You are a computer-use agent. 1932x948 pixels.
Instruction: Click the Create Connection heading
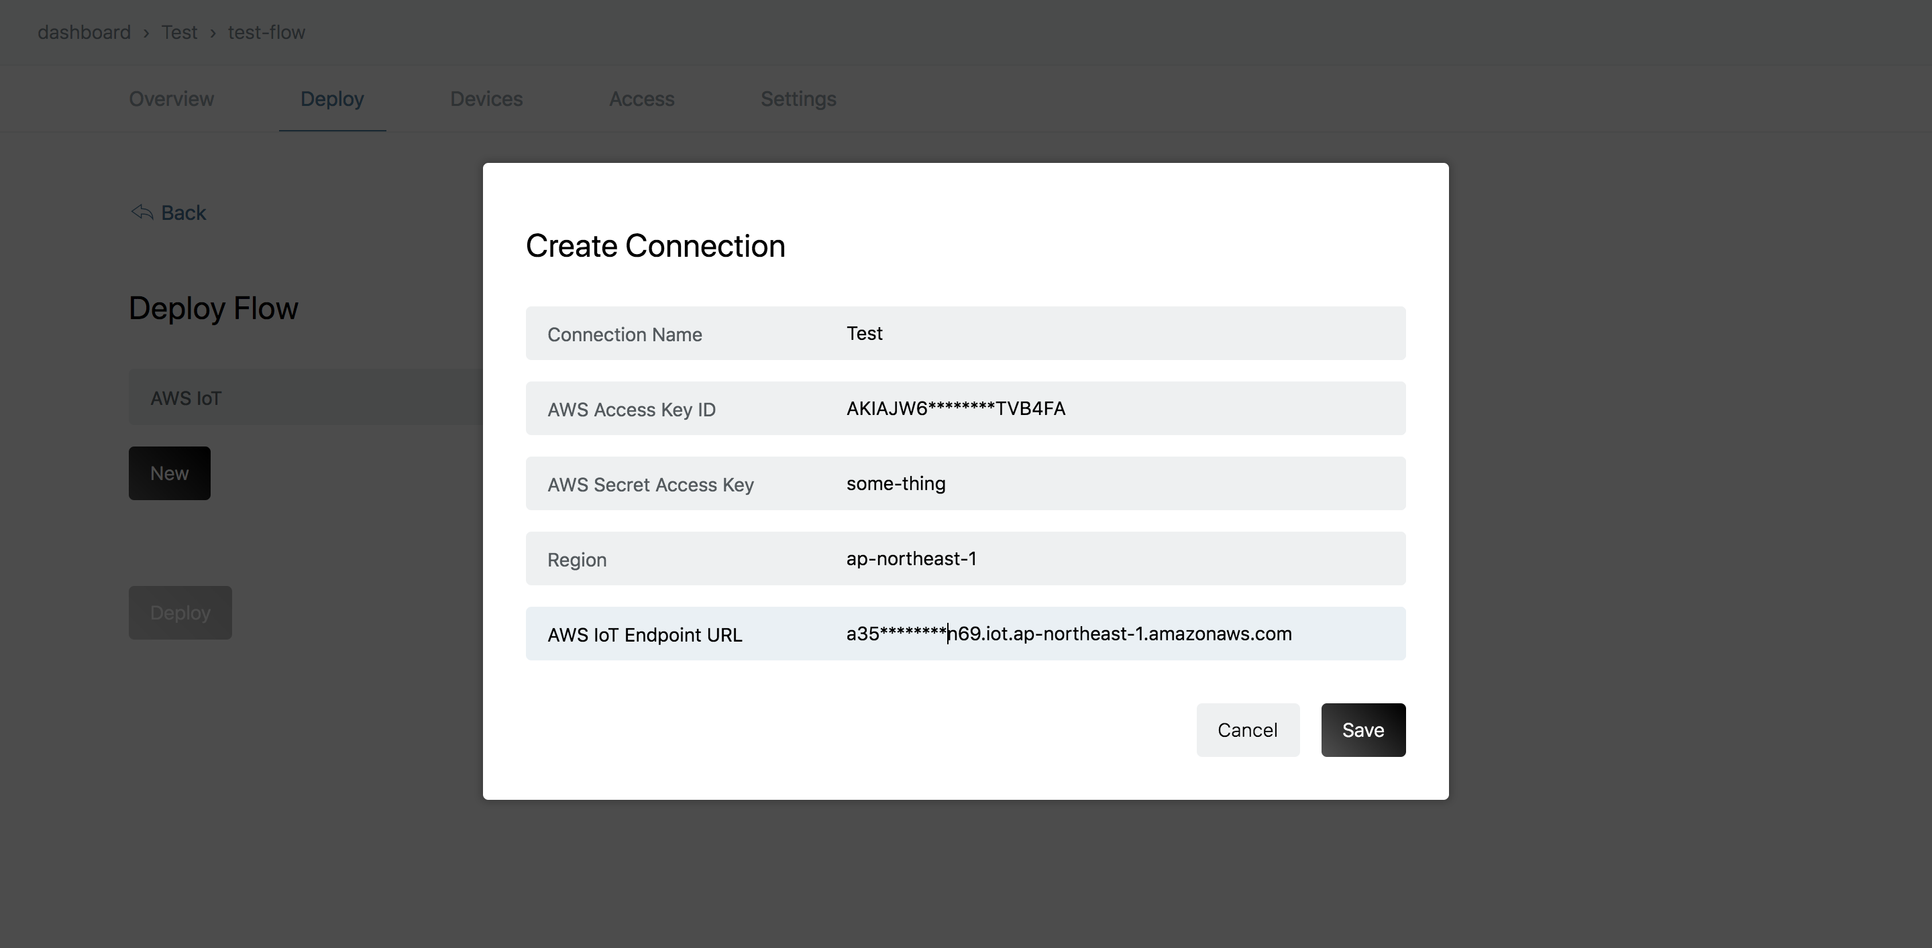pos(655,246)
